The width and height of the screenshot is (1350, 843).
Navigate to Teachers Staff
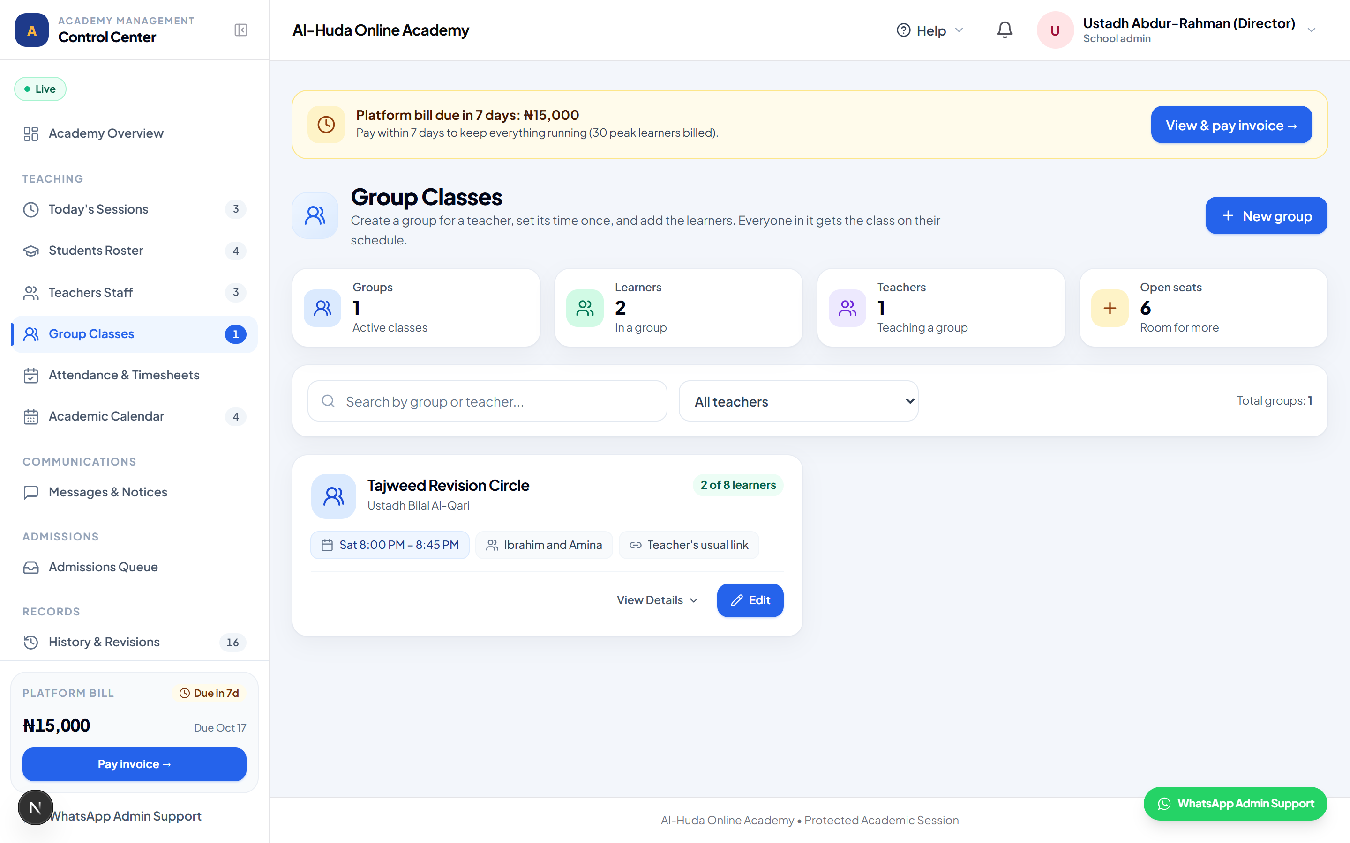tap(135, 293)
